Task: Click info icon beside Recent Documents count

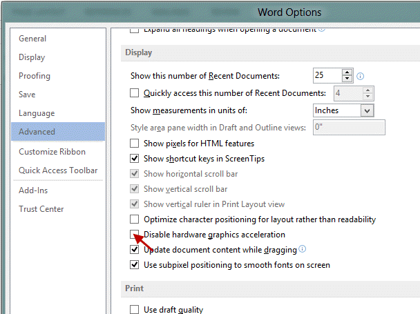Action: point(361,77)
